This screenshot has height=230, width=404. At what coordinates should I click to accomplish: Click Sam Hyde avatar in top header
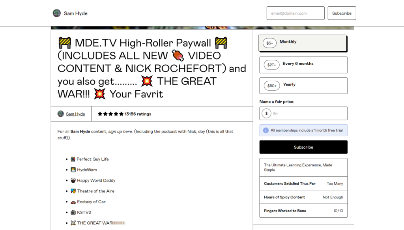coord(57,13)
